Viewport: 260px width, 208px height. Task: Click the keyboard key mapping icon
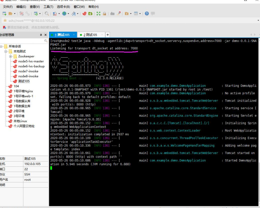(x=112, y=13)
